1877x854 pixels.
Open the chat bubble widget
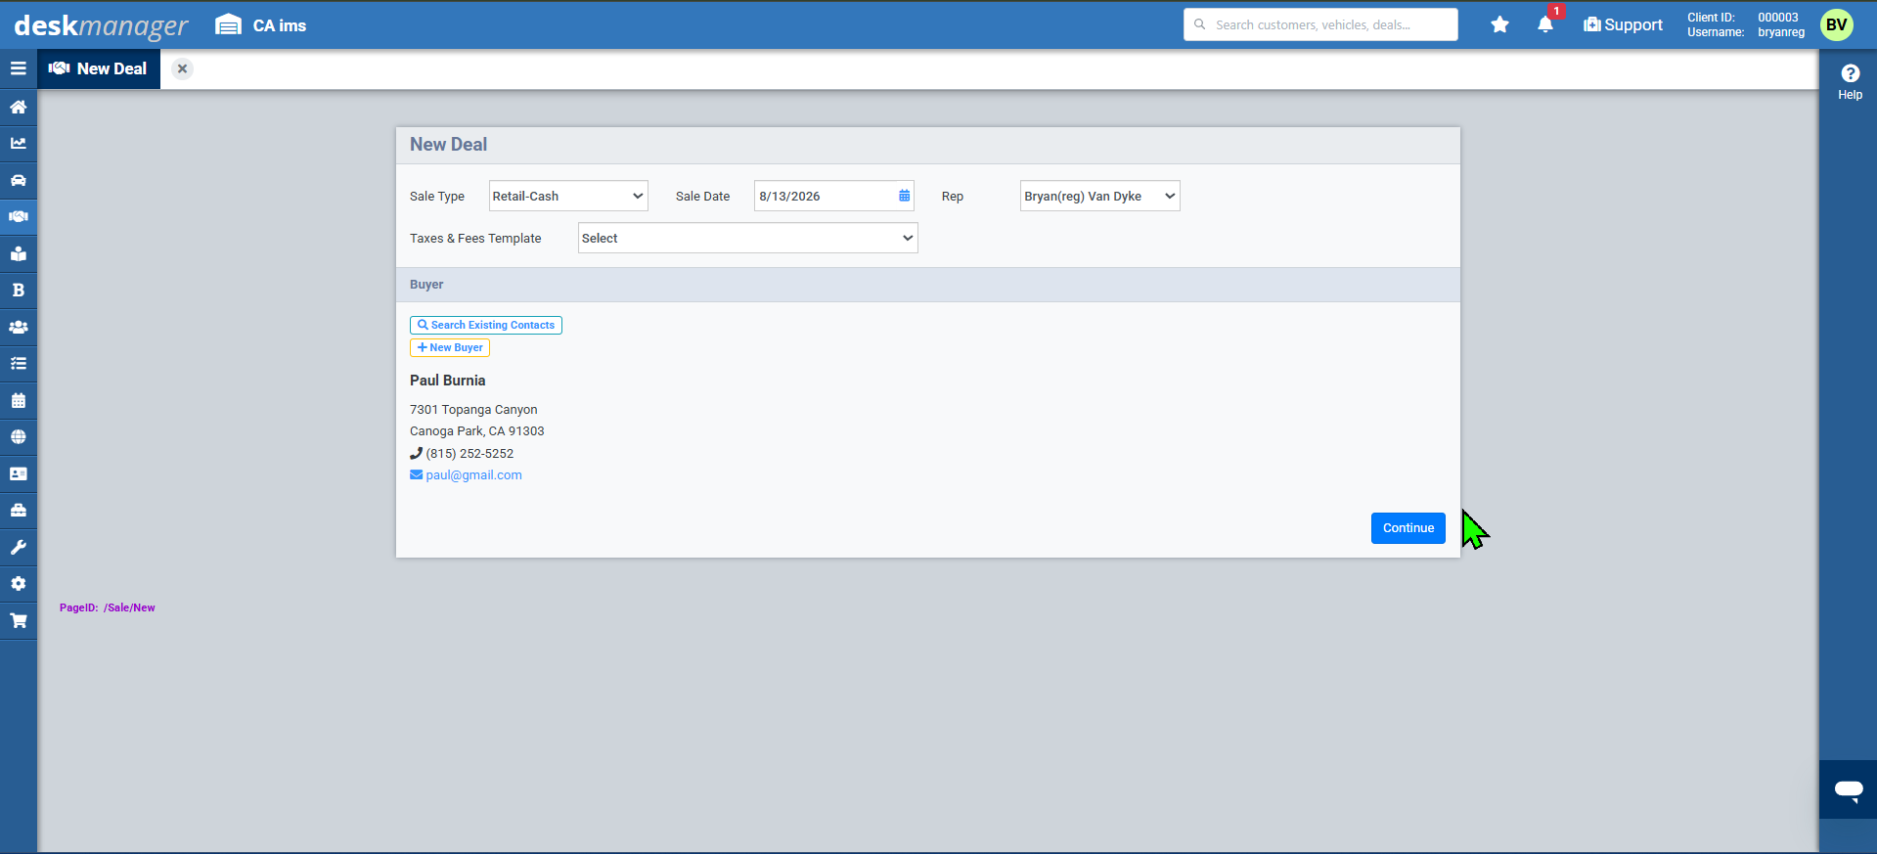(x=1848, y=789)
